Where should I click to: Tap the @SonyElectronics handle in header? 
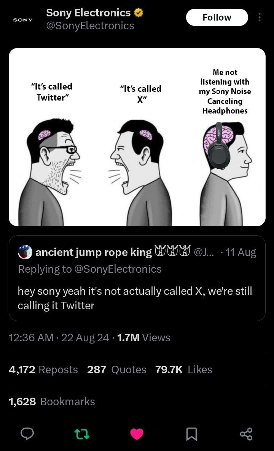click(x=90, y=26)
